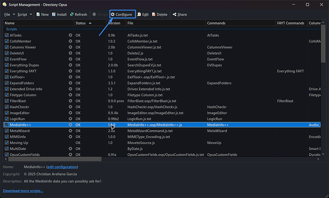Click the edit configuration link
Viewport: 329px width, 198px height.
point(62,167)
